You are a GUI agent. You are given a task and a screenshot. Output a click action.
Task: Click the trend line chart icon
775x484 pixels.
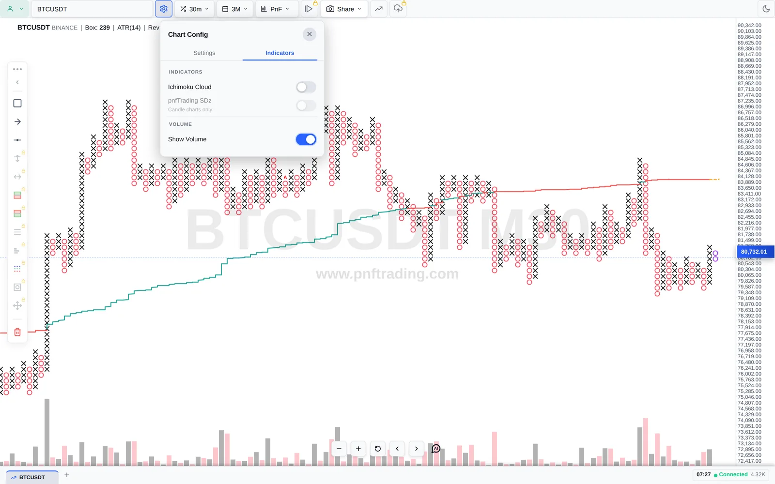point(379,9)
